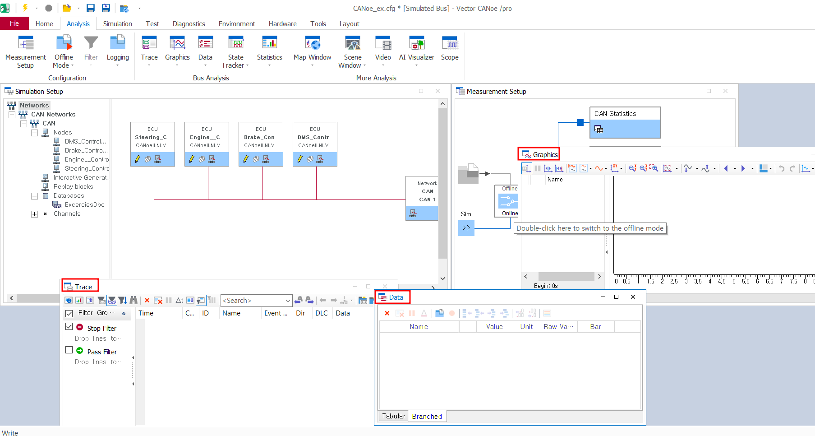815x436 pixels.
Task: Click the Write status bar label
Action: click(10, 433)
